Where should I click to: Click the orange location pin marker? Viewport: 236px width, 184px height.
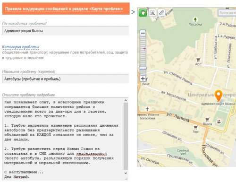pos(219,96)
